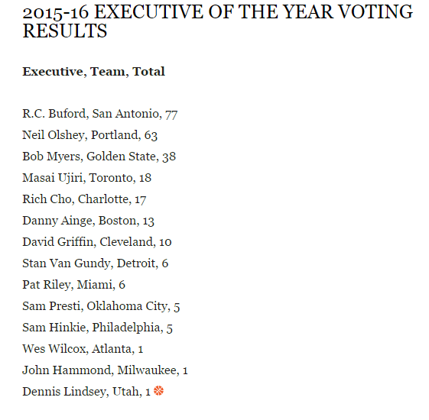This screenshot has height=420, width=429.
Task: Click the Danny Ainge, Boston line
Action: pos(89,221)
